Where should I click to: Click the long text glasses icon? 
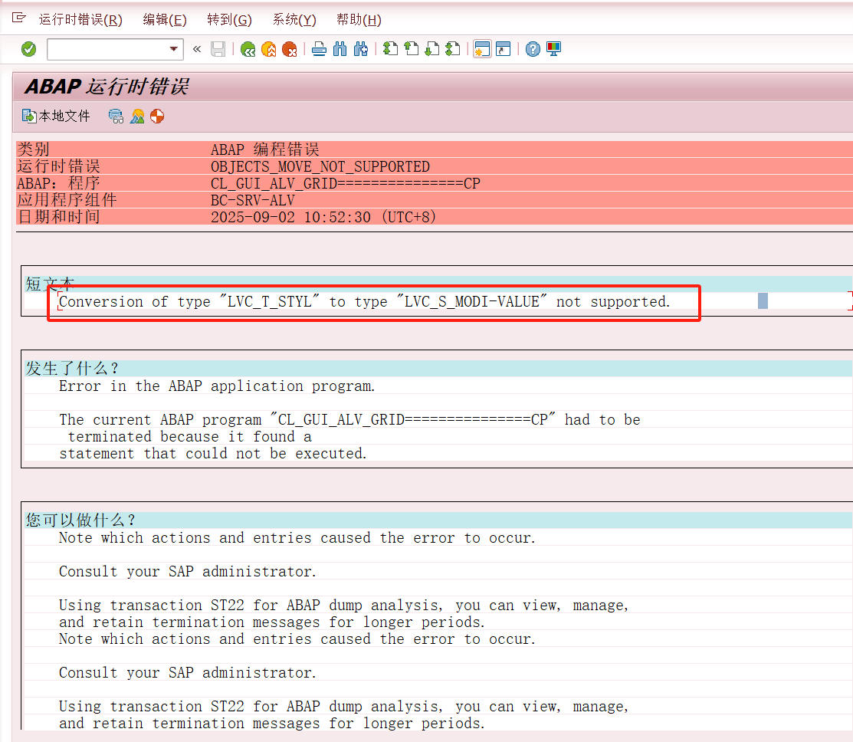[x=116, y=116]
